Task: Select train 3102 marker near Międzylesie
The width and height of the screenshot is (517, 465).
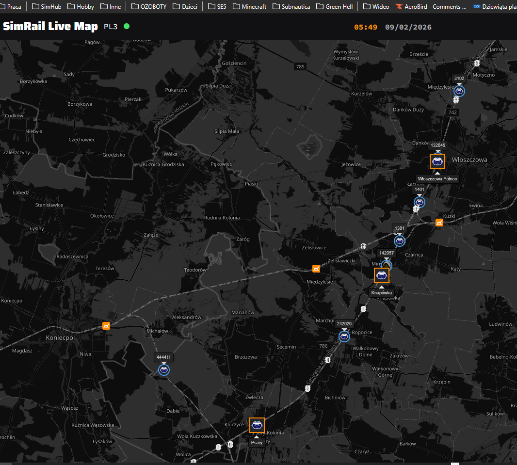Action: [x=459, y=91]
